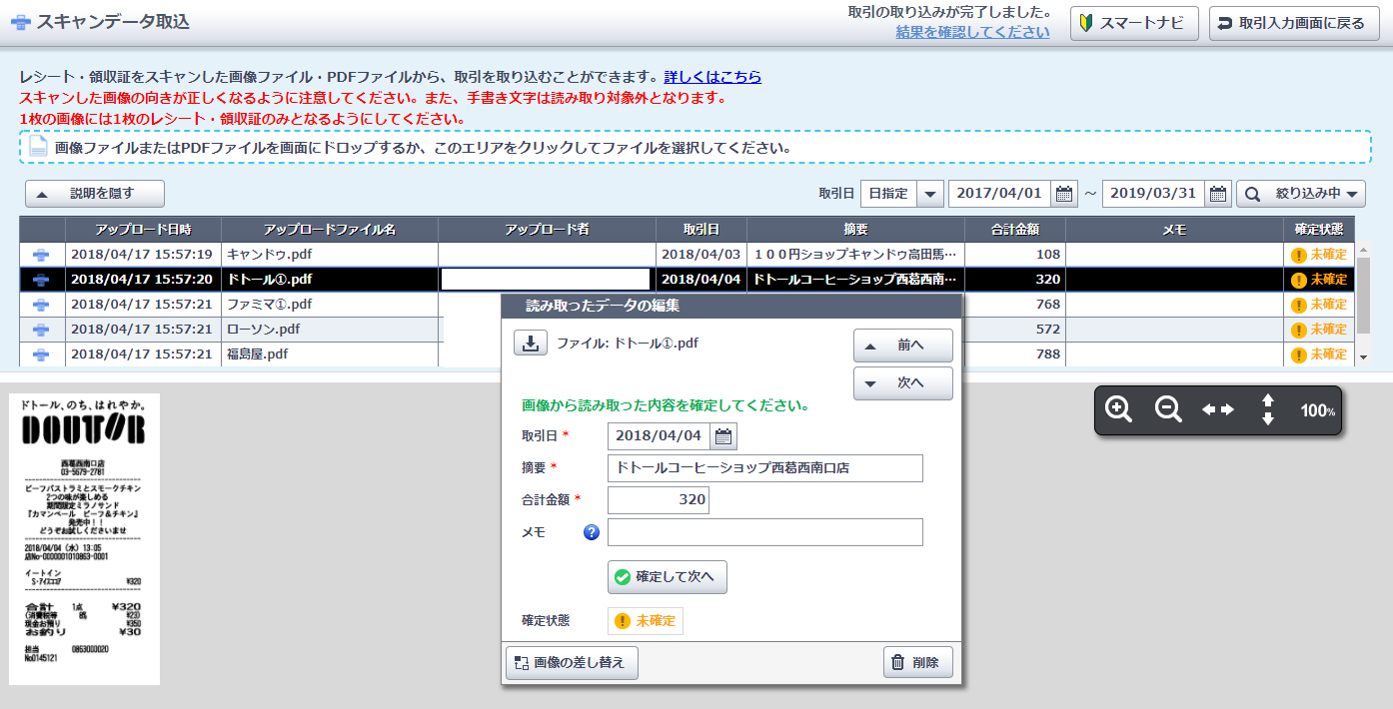Click the scan icon of ファミマ①.pdf row

click(x=42, y=305)
